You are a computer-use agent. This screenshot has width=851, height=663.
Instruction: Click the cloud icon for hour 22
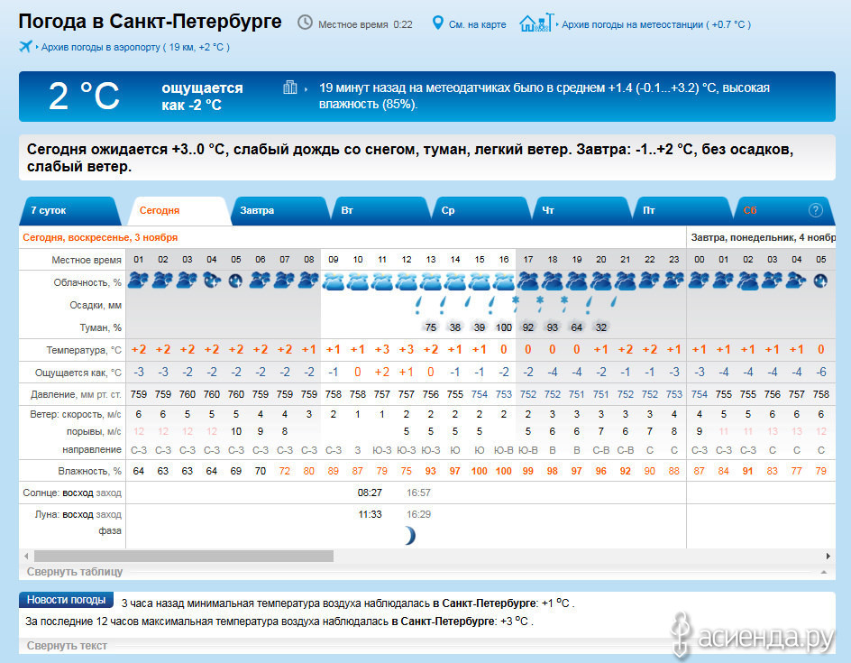click(x=650, y=281)
